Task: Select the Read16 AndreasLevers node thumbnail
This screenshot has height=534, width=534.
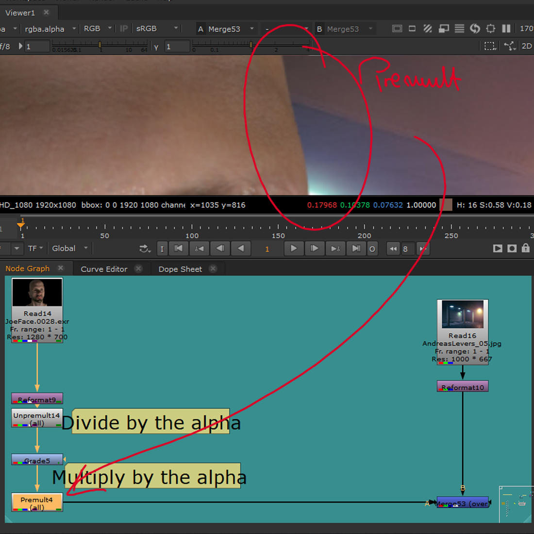Action: (463, 314)
